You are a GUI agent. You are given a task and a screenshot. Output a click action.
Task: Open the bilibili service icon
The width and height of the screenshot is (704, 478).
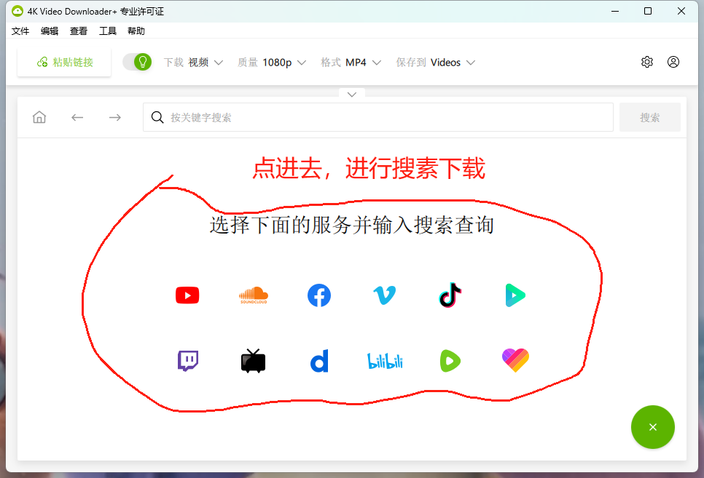pos(385,361)
